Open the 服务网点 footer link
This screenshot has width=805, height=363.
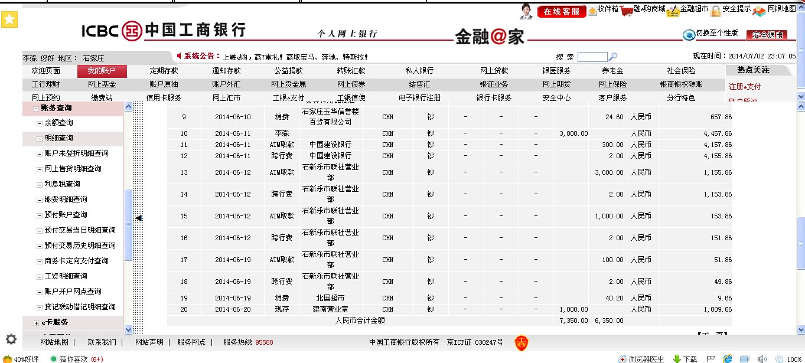pos(191,342)
